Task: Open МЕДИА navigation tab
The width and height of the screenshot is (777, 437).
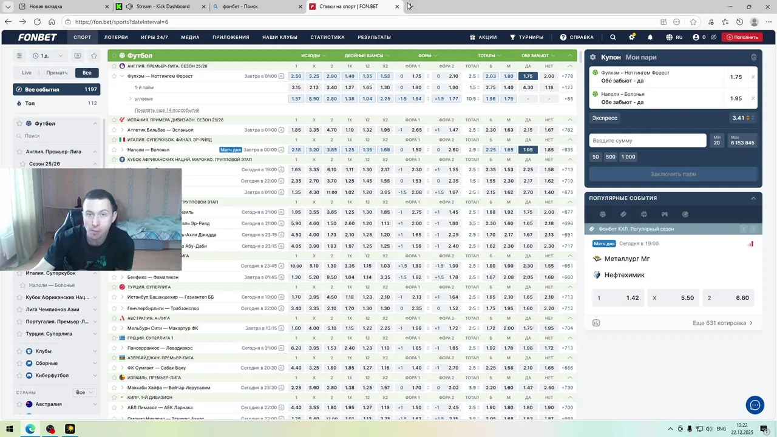Action: coord(190,37)
